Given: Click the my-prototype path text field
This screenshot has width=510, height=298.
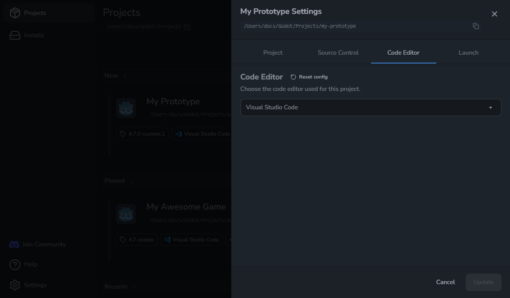Looking at the screenshot, I should [x=361, y=26].
